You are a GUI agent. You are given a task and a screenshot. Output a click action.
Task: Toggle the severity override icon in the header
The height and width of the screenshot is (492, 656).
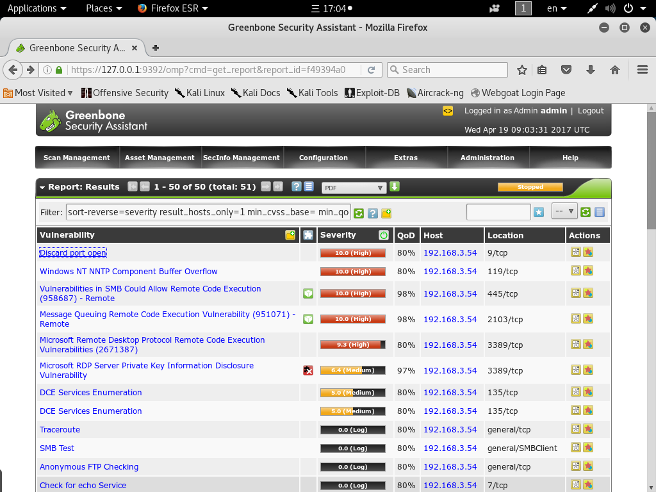click(x=384, y=235)
